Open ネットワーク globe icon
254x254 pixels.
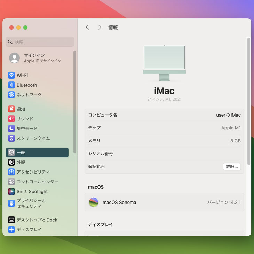click(11, 95)
